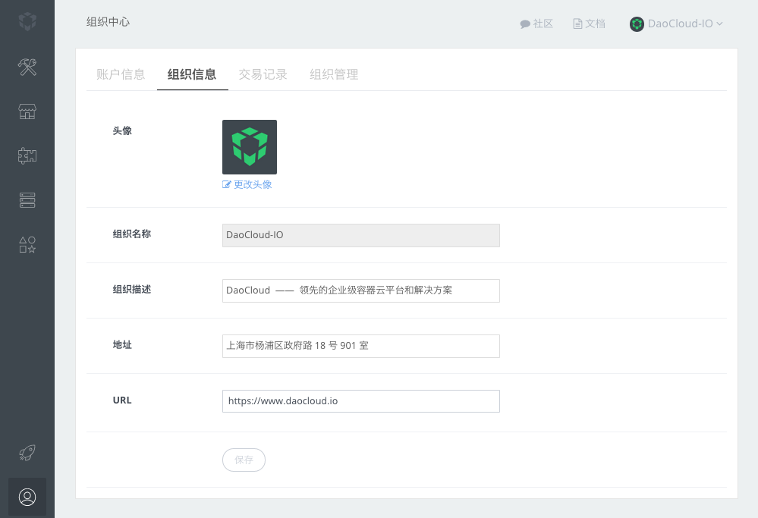The height and width of the screenshot is (518, 758).
Task: Click the URL label
Action: 122,400
